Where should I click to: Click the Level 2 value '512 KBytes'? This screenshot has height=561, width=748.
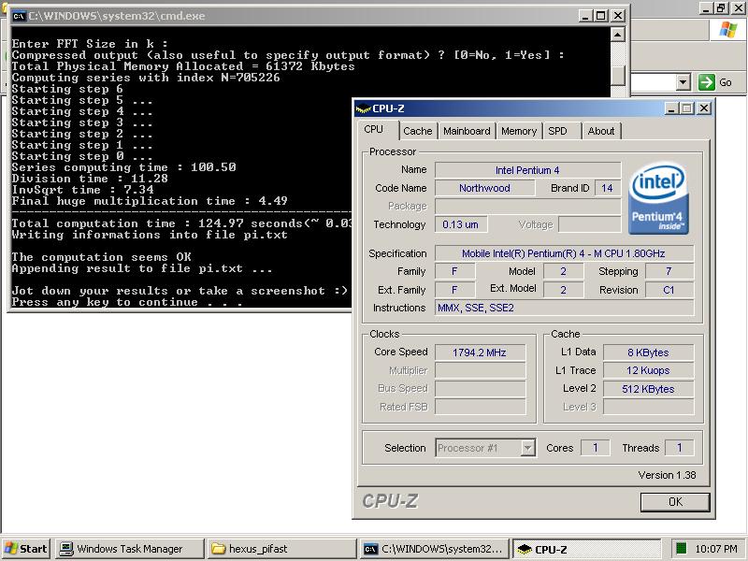[648, 389]
